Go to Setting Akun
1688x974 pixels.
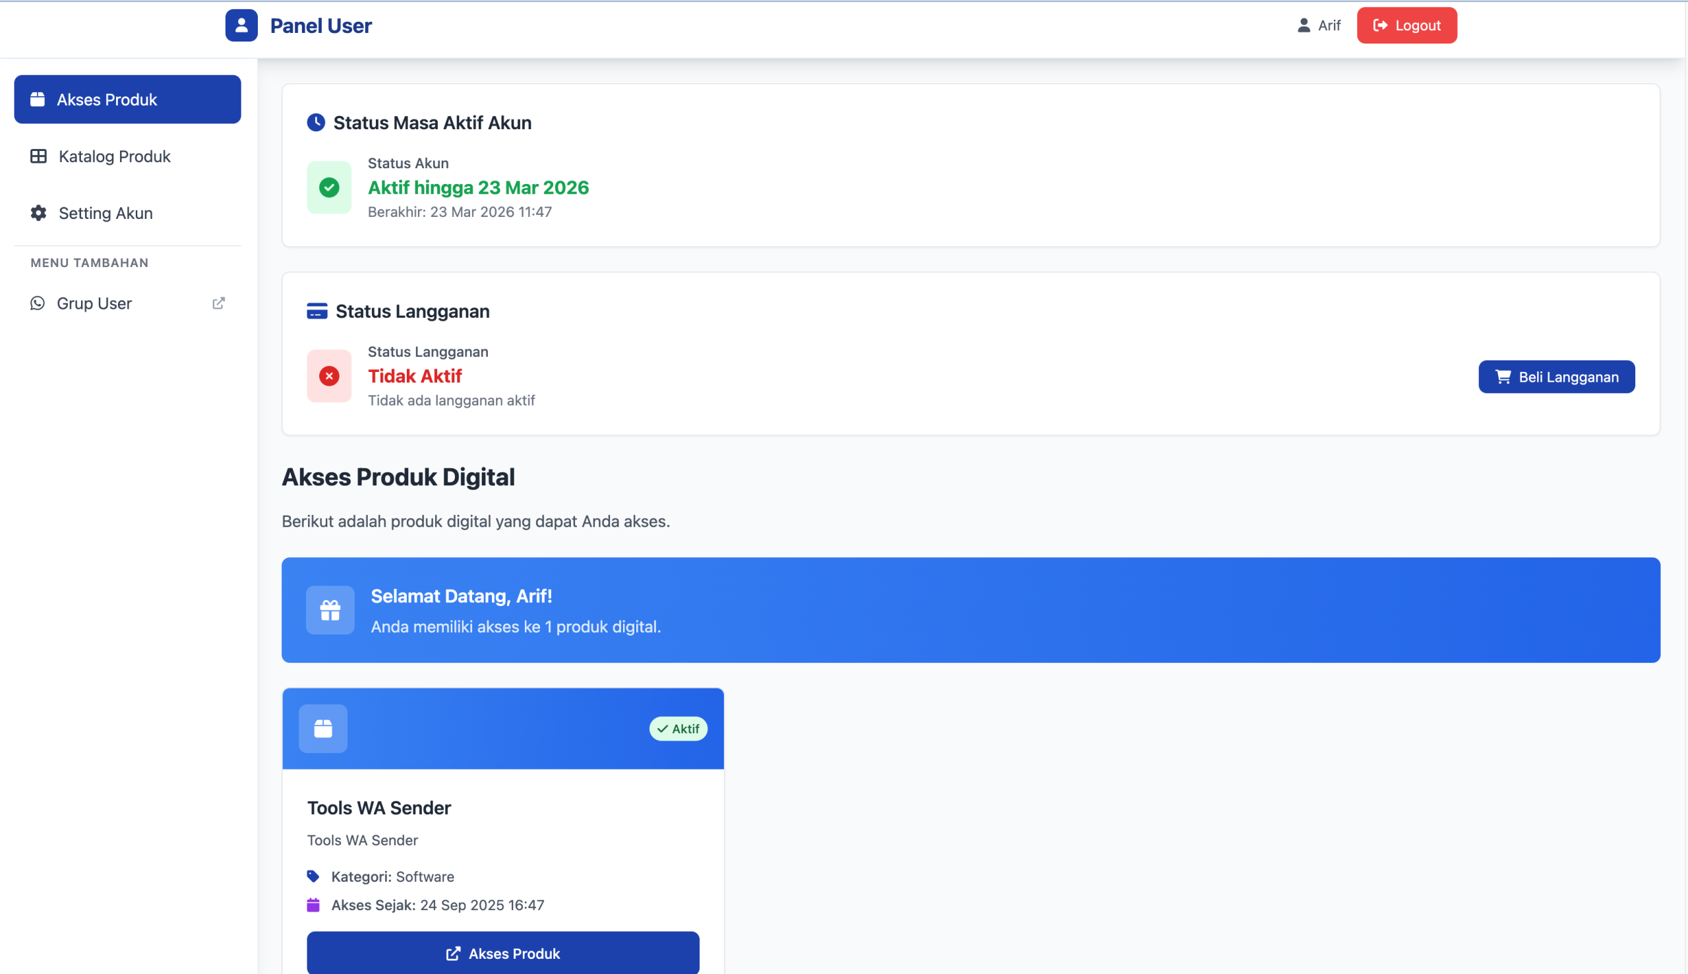(105, 214)
